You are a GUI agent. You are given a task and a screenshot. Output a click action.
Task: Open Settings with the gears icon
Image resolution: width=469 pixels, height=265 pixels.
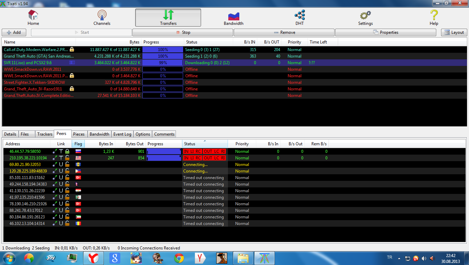365,18
